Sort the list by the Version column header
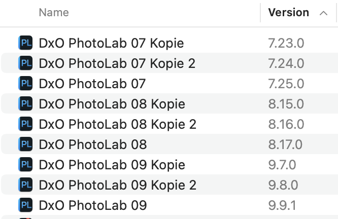The width and height of the screenshot is (338, 219). (x=288, y=13)
